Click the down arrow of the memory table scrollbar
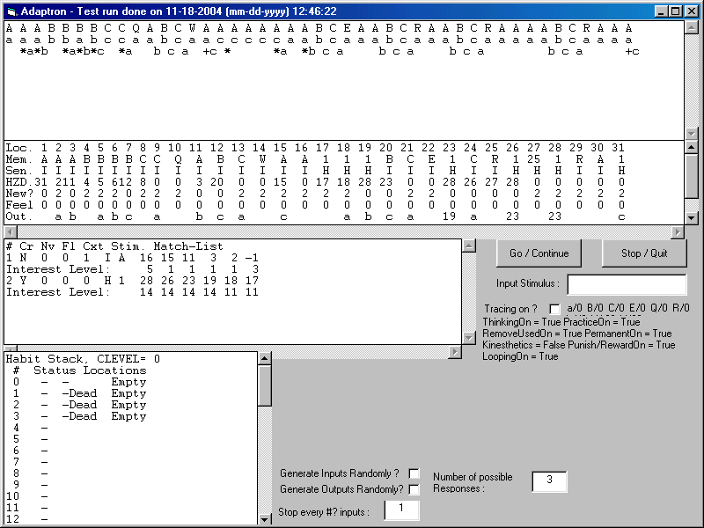This screenshot has width=704, height=528. coord(692,218)
